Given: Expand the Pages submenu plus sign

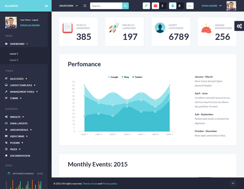Looking at the screenshot, I should tap(20, 149).
